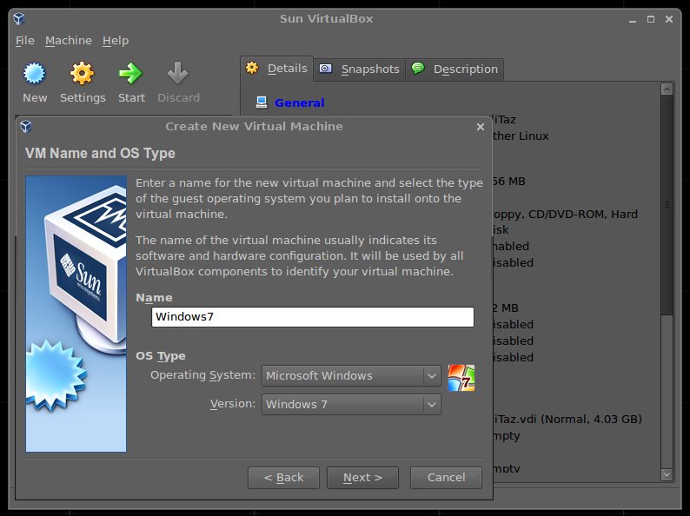Click the details pane scroll down arrow
The width and height of the screenshot is (690, 516).
click(x=667, y=474)
